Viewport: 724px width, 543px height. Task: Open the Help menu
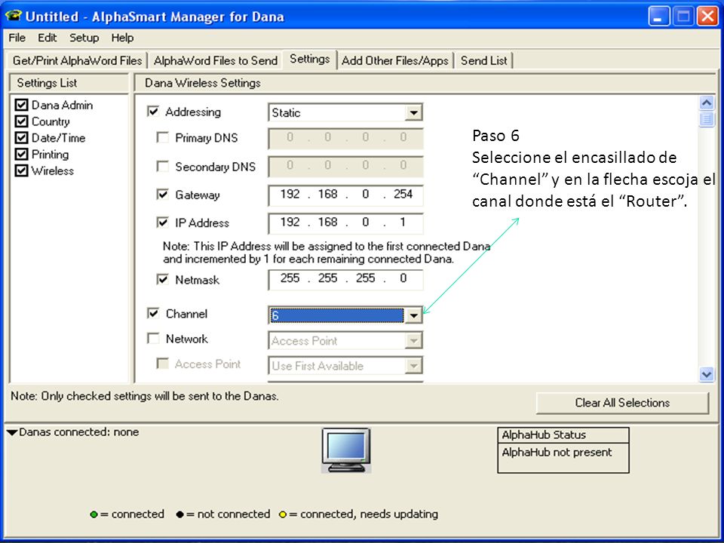(x=122, y=38)
